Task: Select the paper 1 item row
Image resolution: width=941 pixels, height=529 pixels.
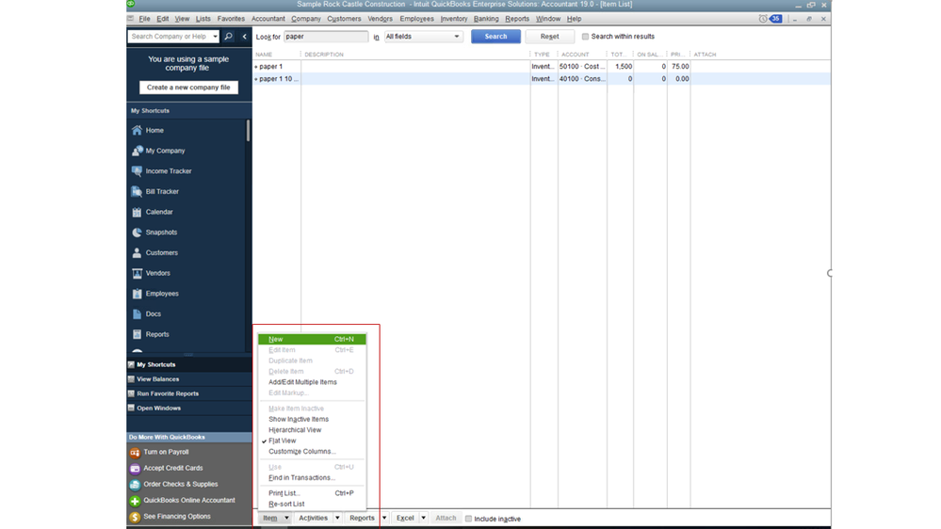Action: pos(542,67)
